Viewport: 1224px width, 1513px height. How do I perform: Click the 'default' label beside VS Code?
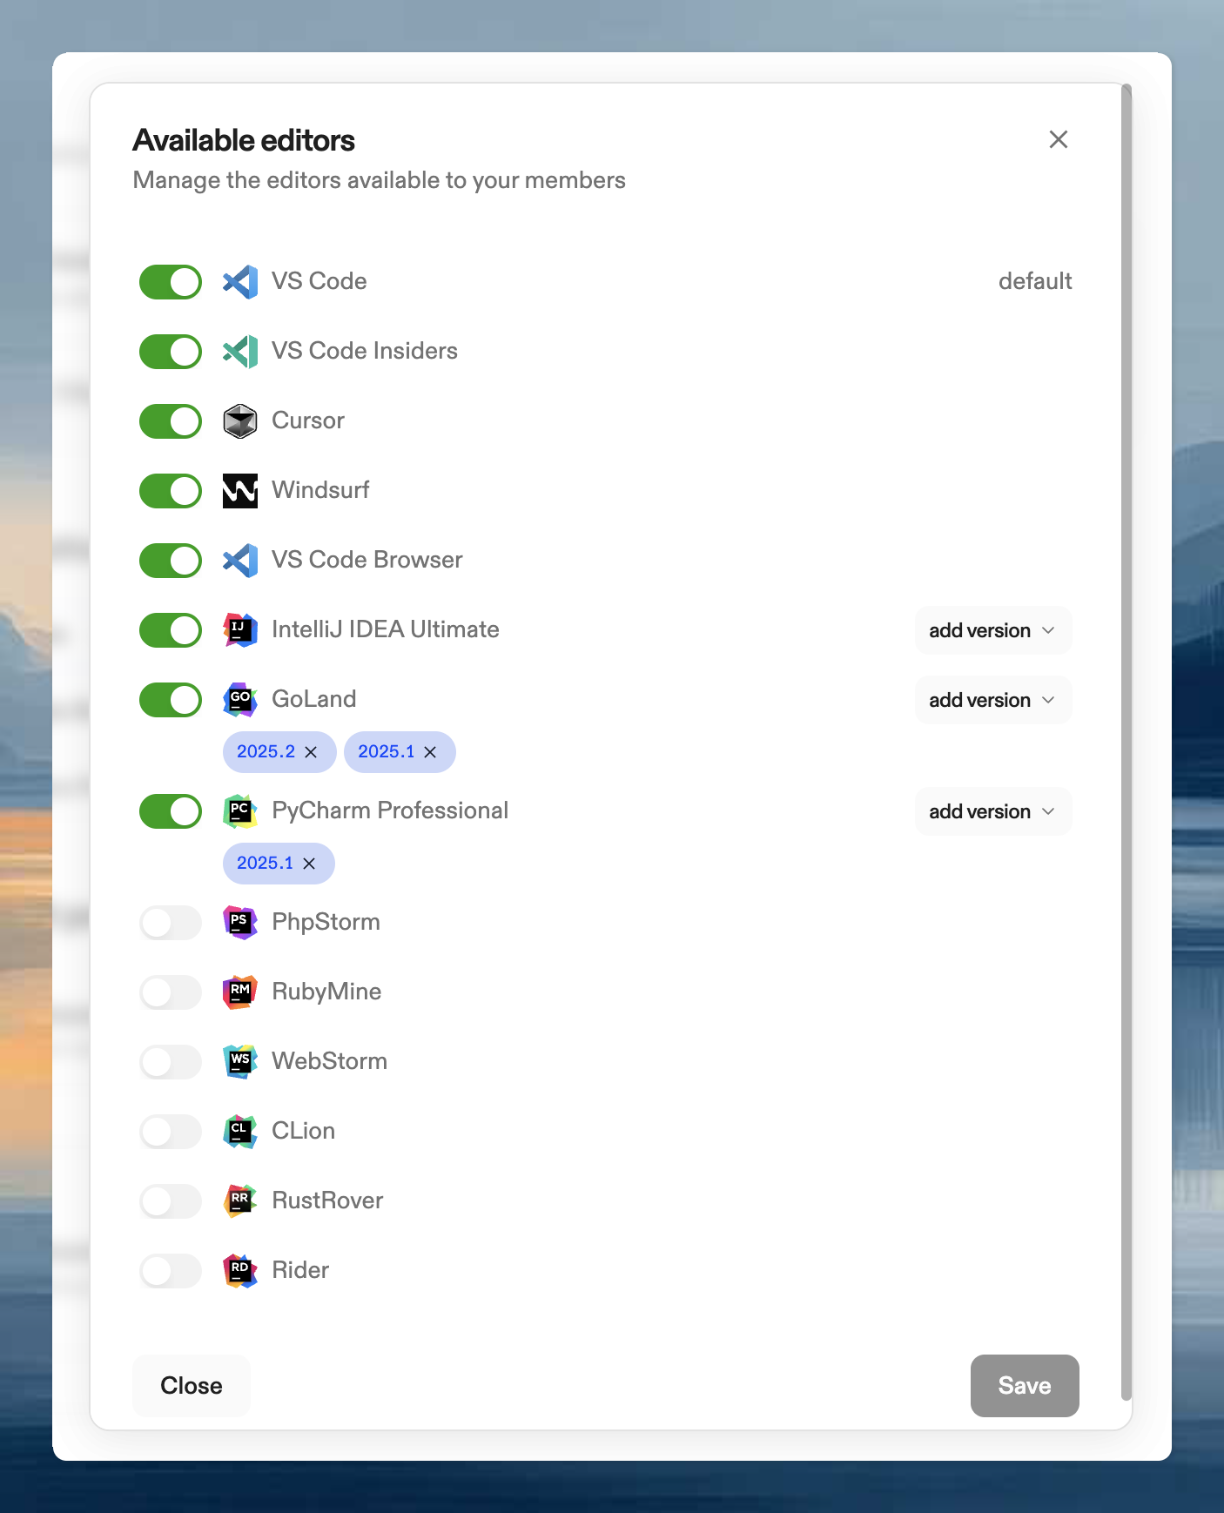coord(1035,281)
